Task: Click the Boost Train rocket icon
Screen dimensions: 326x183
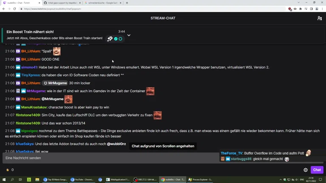Action: tap(110, 39)
